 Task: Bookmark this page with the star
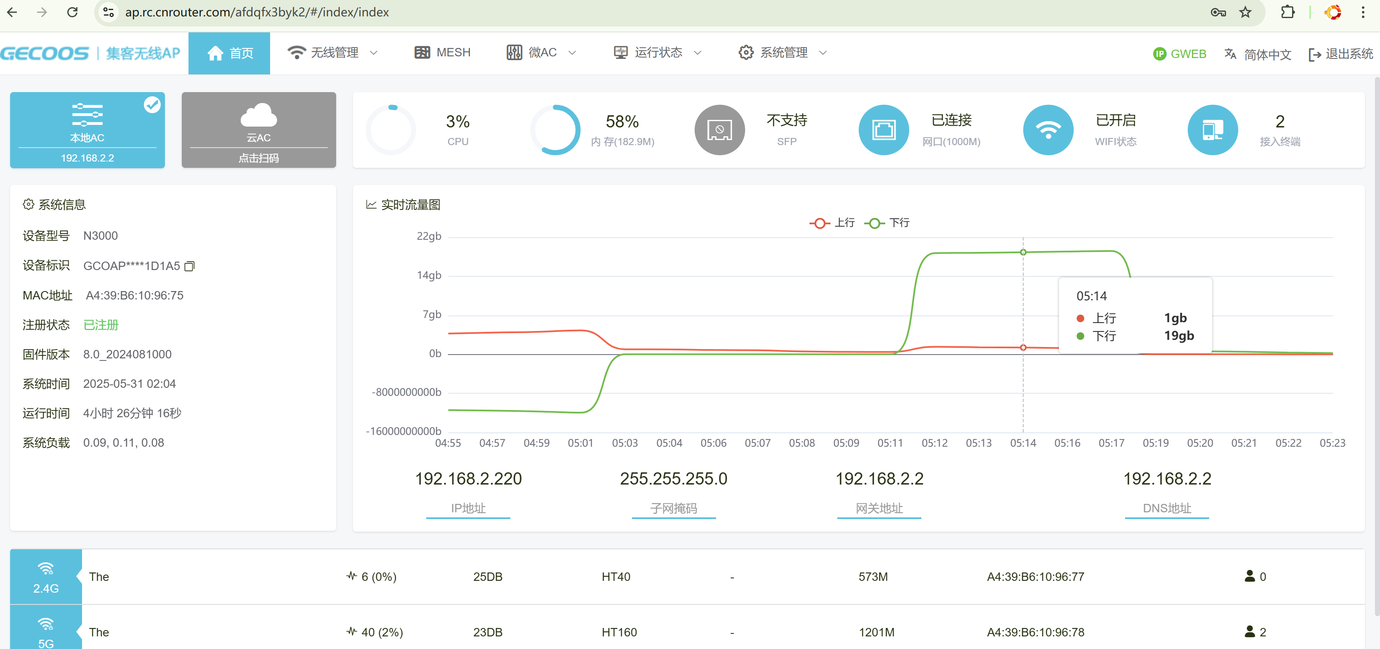coord(1245,12)
